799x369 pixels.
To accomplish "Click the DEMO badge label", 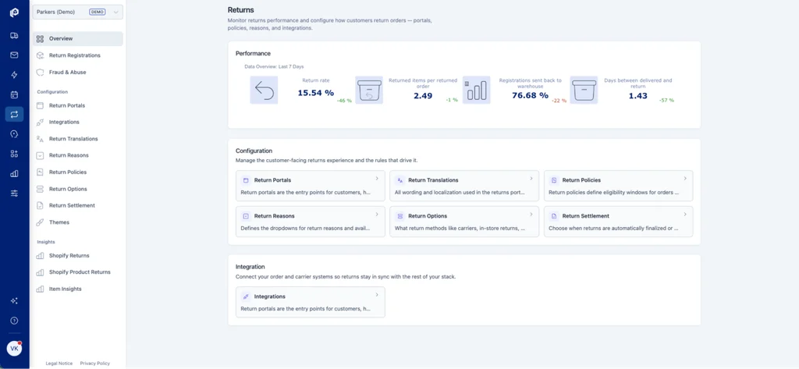I will [x=98, y=12].
